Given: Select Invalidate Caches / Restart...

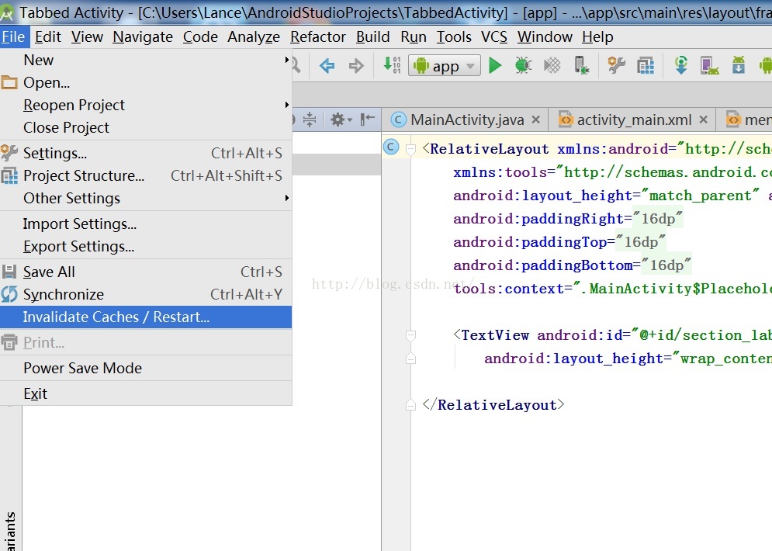Looking at the screenshot, I should [x=146, y=317].
